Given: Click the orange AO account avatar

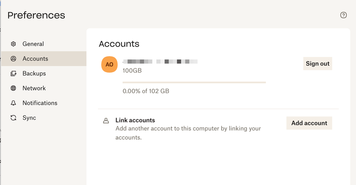Looking at the screenshot, I should pos(109,64).
